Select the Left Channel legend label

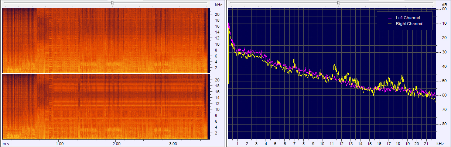point(408,18)
